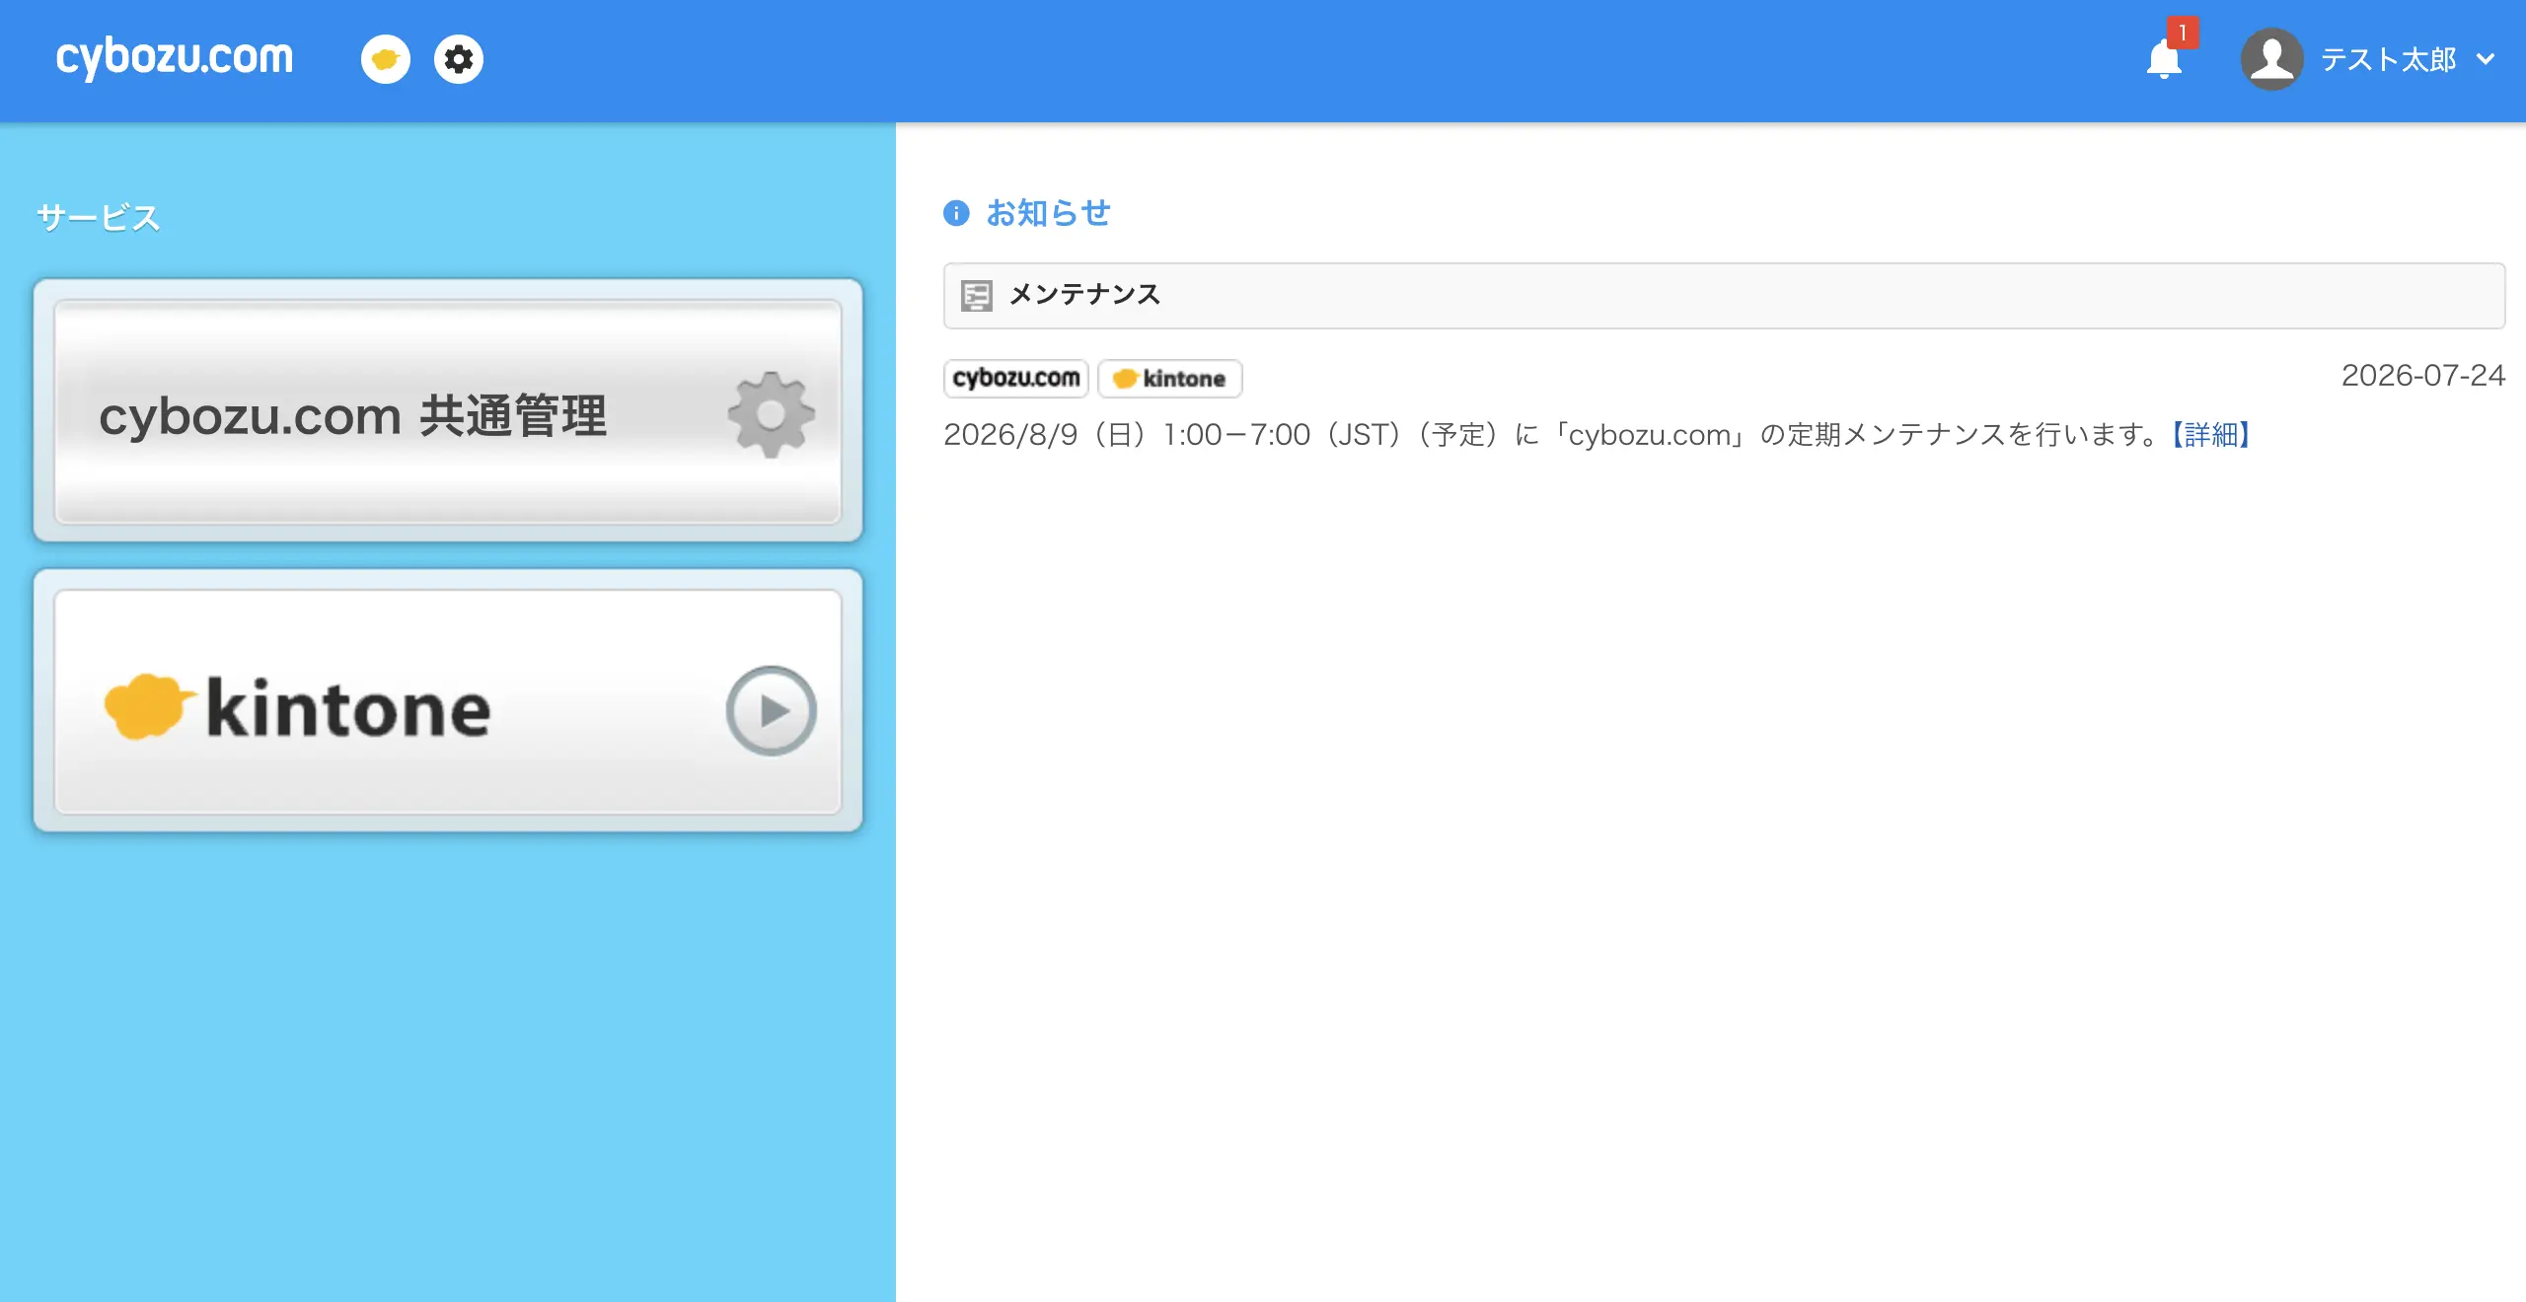The height and width of the screenshot is (1302, 2526).
Task: Click the メンテナンス list icon
Action: [x=977, y=295]
